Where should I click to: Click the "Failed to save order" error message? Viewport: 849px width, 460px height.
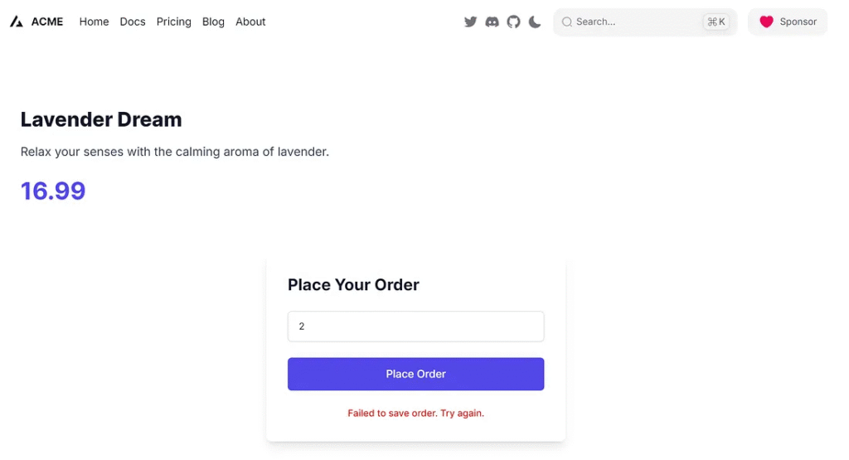[x=415, y=413]
